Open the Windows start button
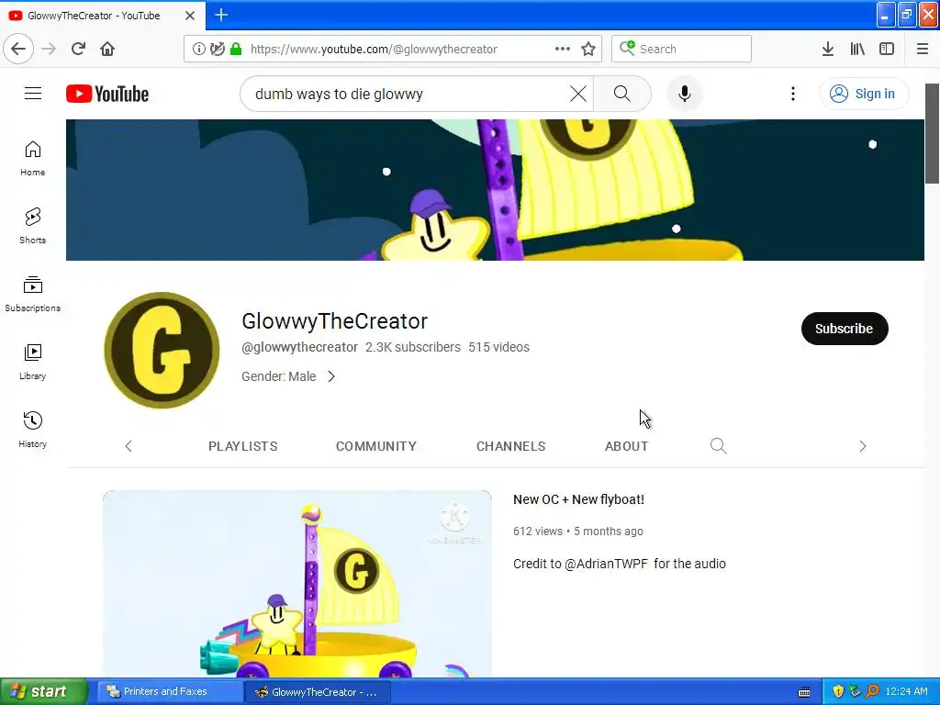Viewport: 940px width, 705px height. pyautogui.click(x=43, y=692)
